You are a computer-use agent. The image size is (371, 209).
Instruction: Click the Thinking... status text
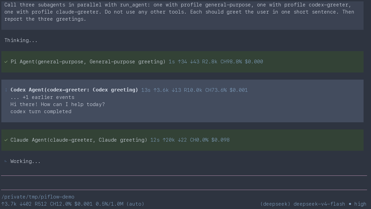[21, 41]
